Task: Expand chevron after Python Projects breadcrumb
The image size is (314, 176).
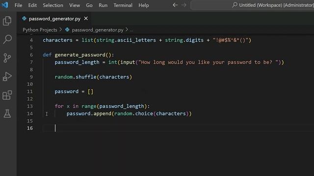Action: (61, 30)
